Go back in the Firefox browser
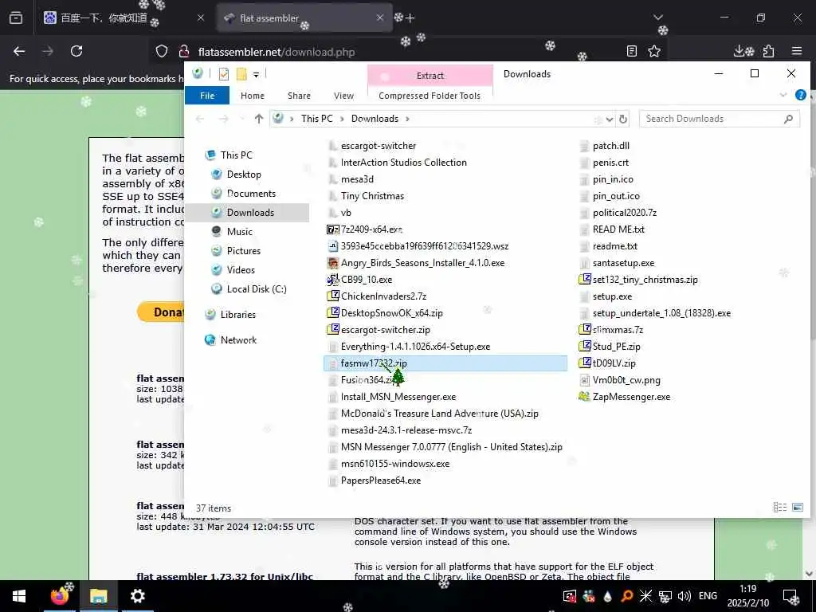Image resolution: width=816 pixels, height=612 pixels. pyautogui.click(x=19, y=51)
